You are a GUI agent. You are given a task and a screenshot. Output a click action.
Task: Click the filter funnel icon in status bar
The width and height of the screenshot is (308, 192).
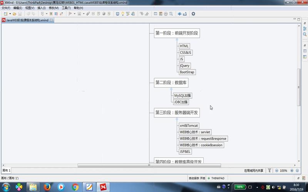pos(270,170)
